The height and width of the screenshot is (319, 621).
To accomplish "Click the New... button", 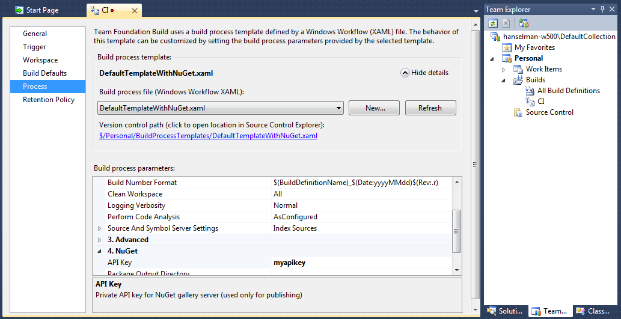I will pos(375,108).
